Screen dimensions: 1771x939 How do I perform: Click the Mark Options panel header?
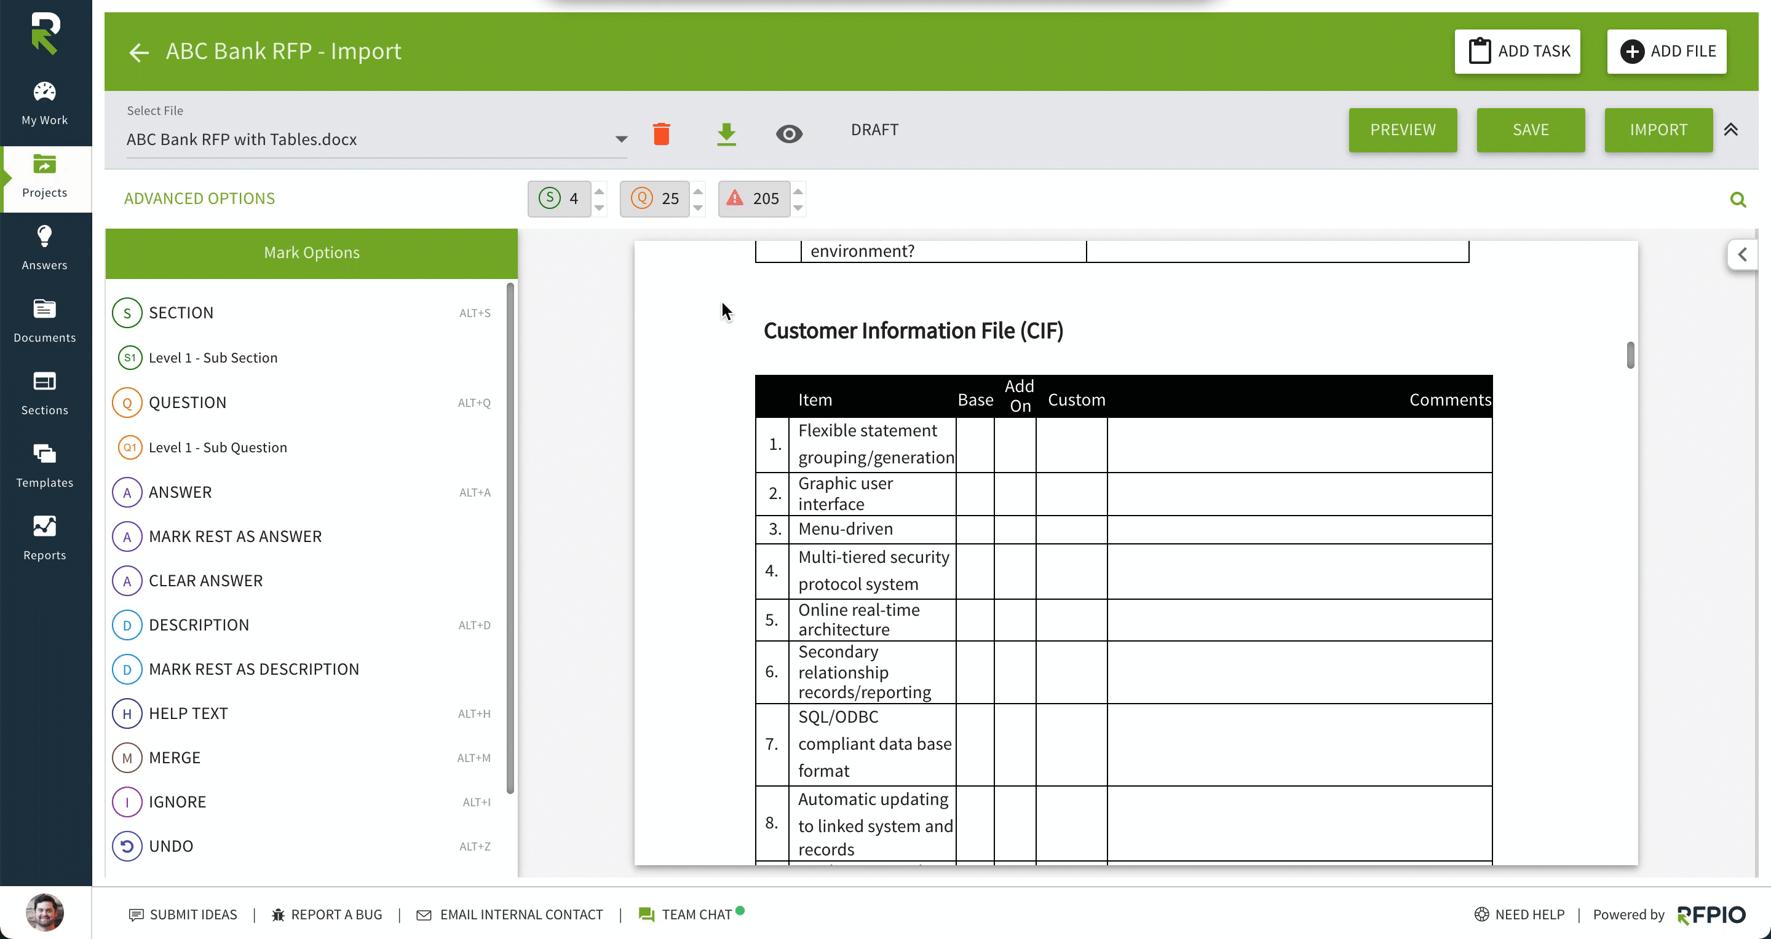pos(311,253)
